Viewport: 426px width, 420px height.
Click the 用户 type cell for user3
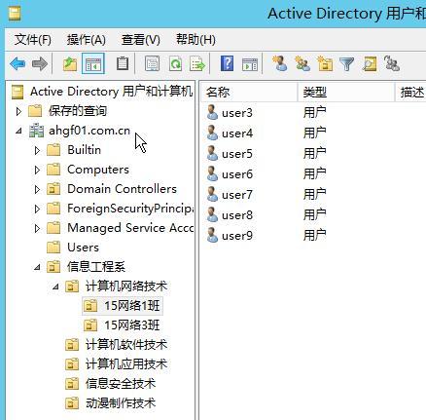point(314,113)
